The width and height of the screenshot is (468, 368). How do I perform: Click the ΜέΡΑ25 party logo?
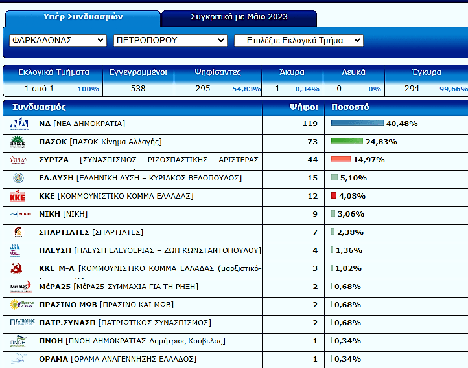[18, 287]
